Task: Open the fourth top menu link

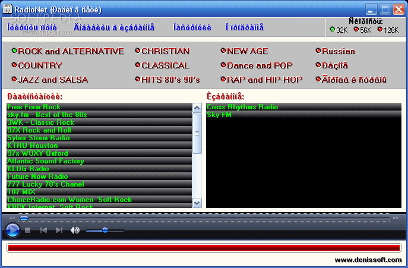Action: point(244,27)
